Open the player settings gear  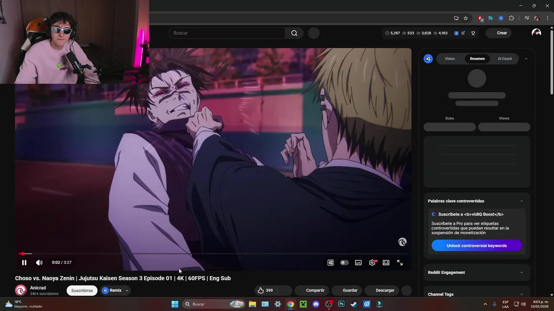point(372,263)
